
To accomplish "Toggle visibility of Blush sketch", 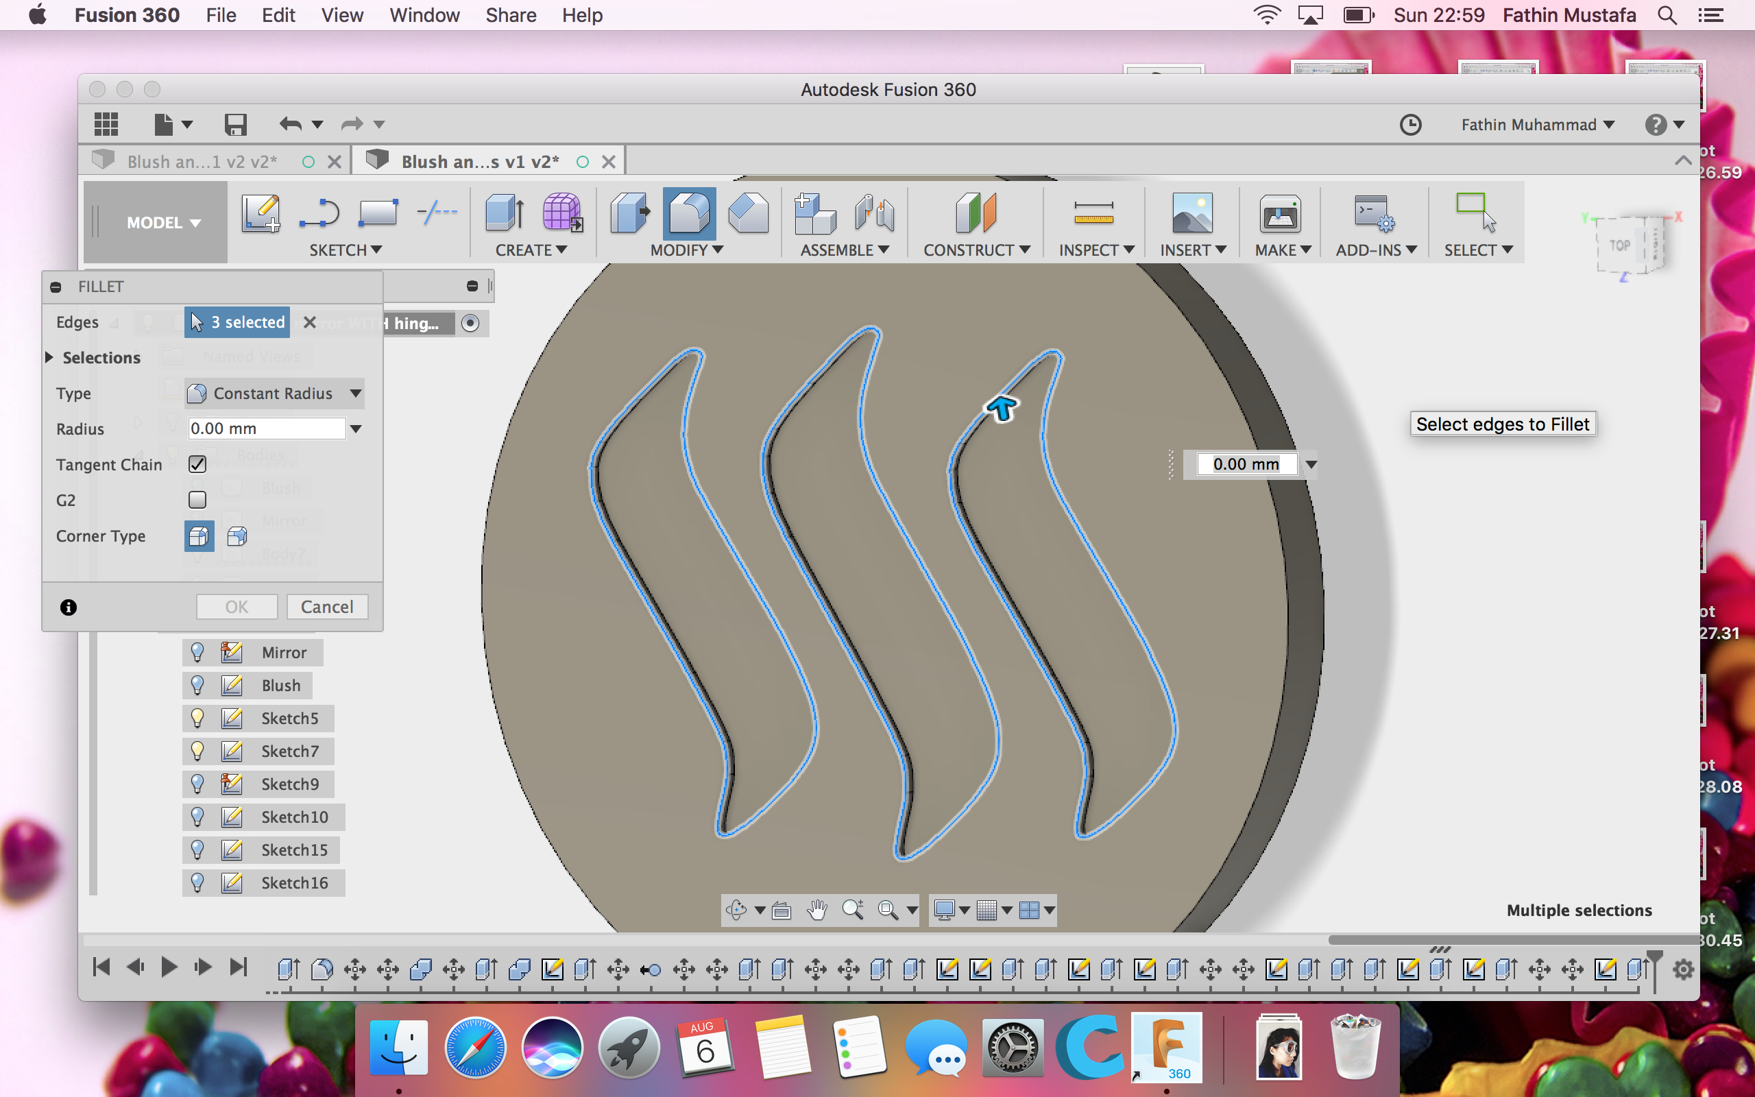I will [197, 685].
